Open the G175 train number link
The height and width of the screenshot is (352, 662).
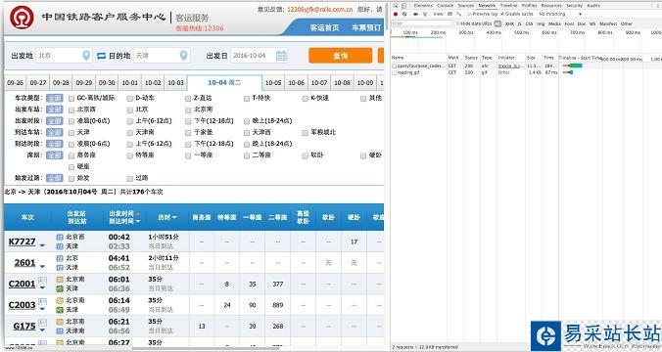tap(24, 327)
